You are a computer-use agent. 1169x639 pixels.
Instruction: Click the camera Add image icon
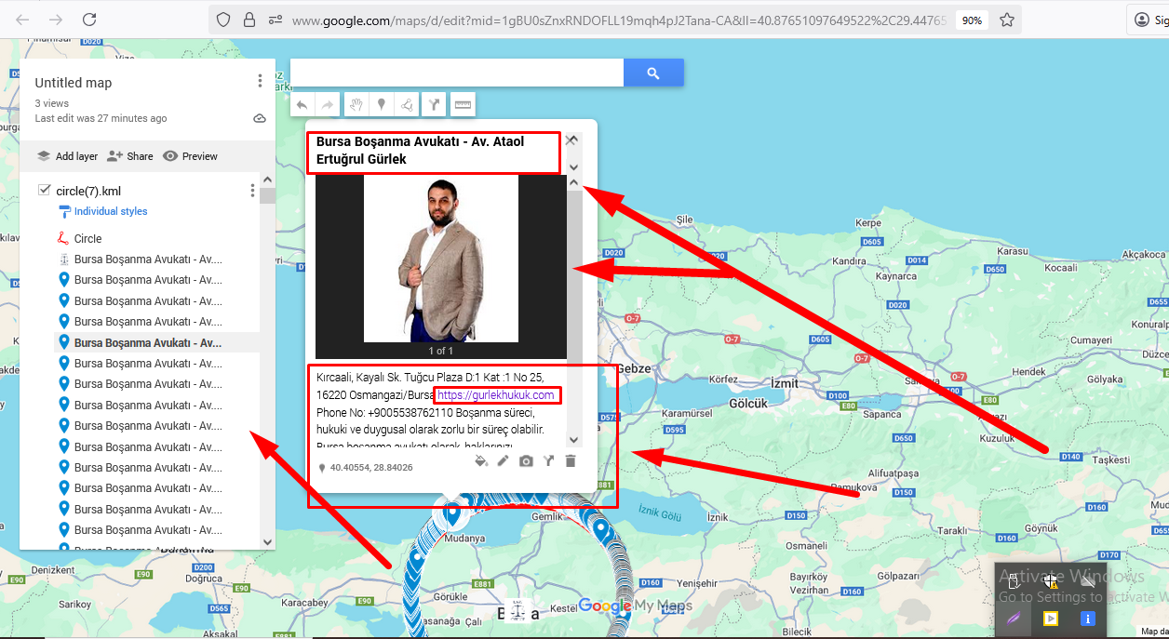[526, 460]
